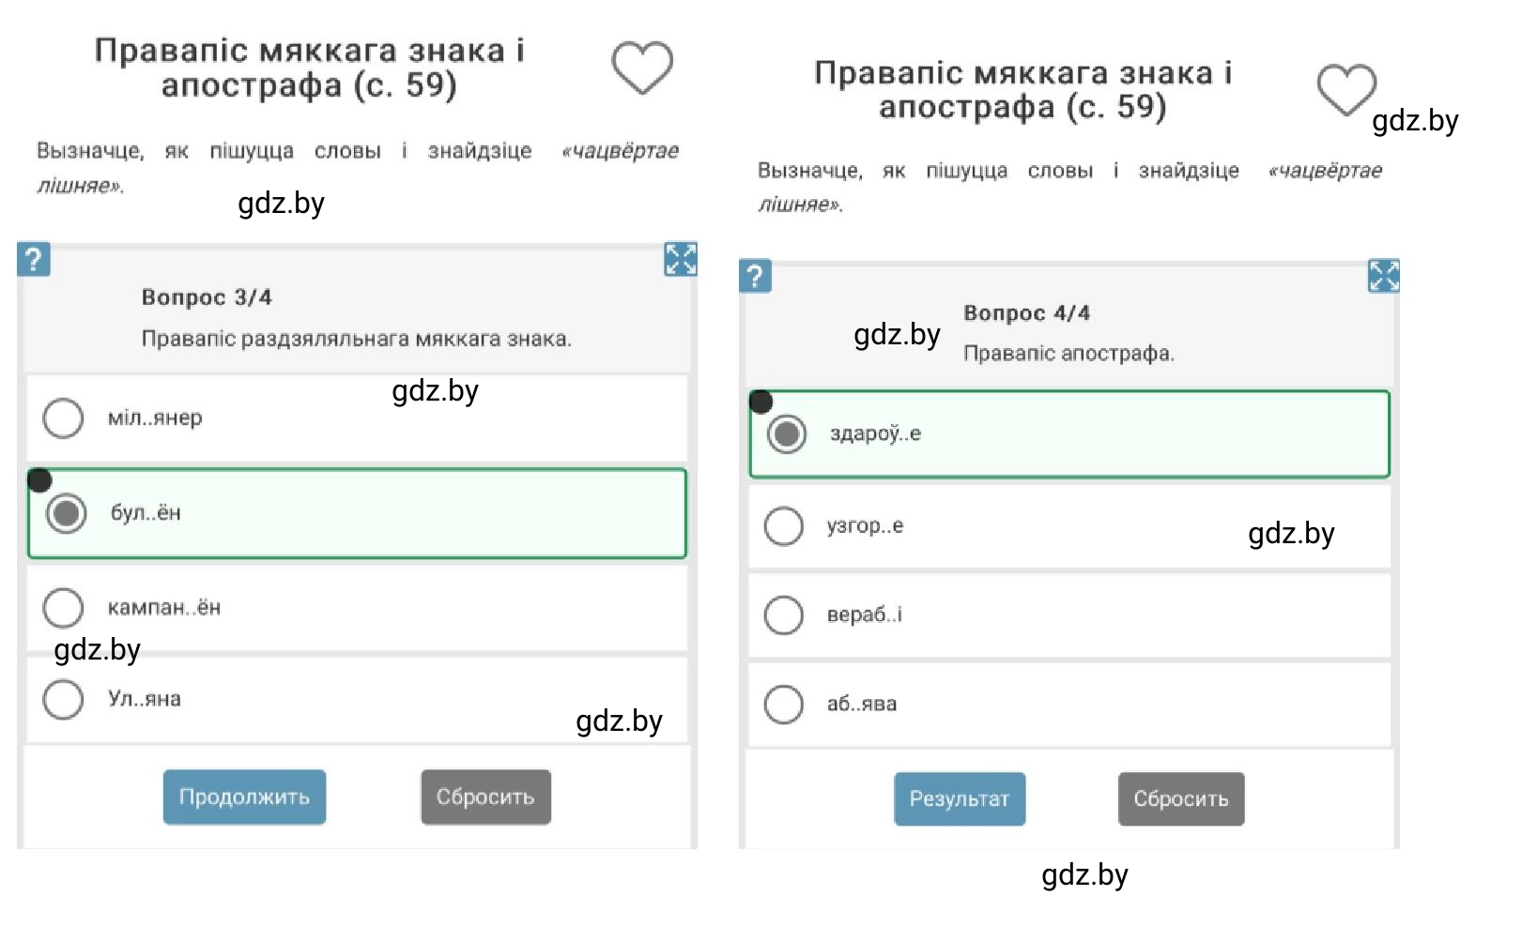The image size is (1537, 941).
Task: Open help question mark in question 3/4
Action: pos(33,259)
